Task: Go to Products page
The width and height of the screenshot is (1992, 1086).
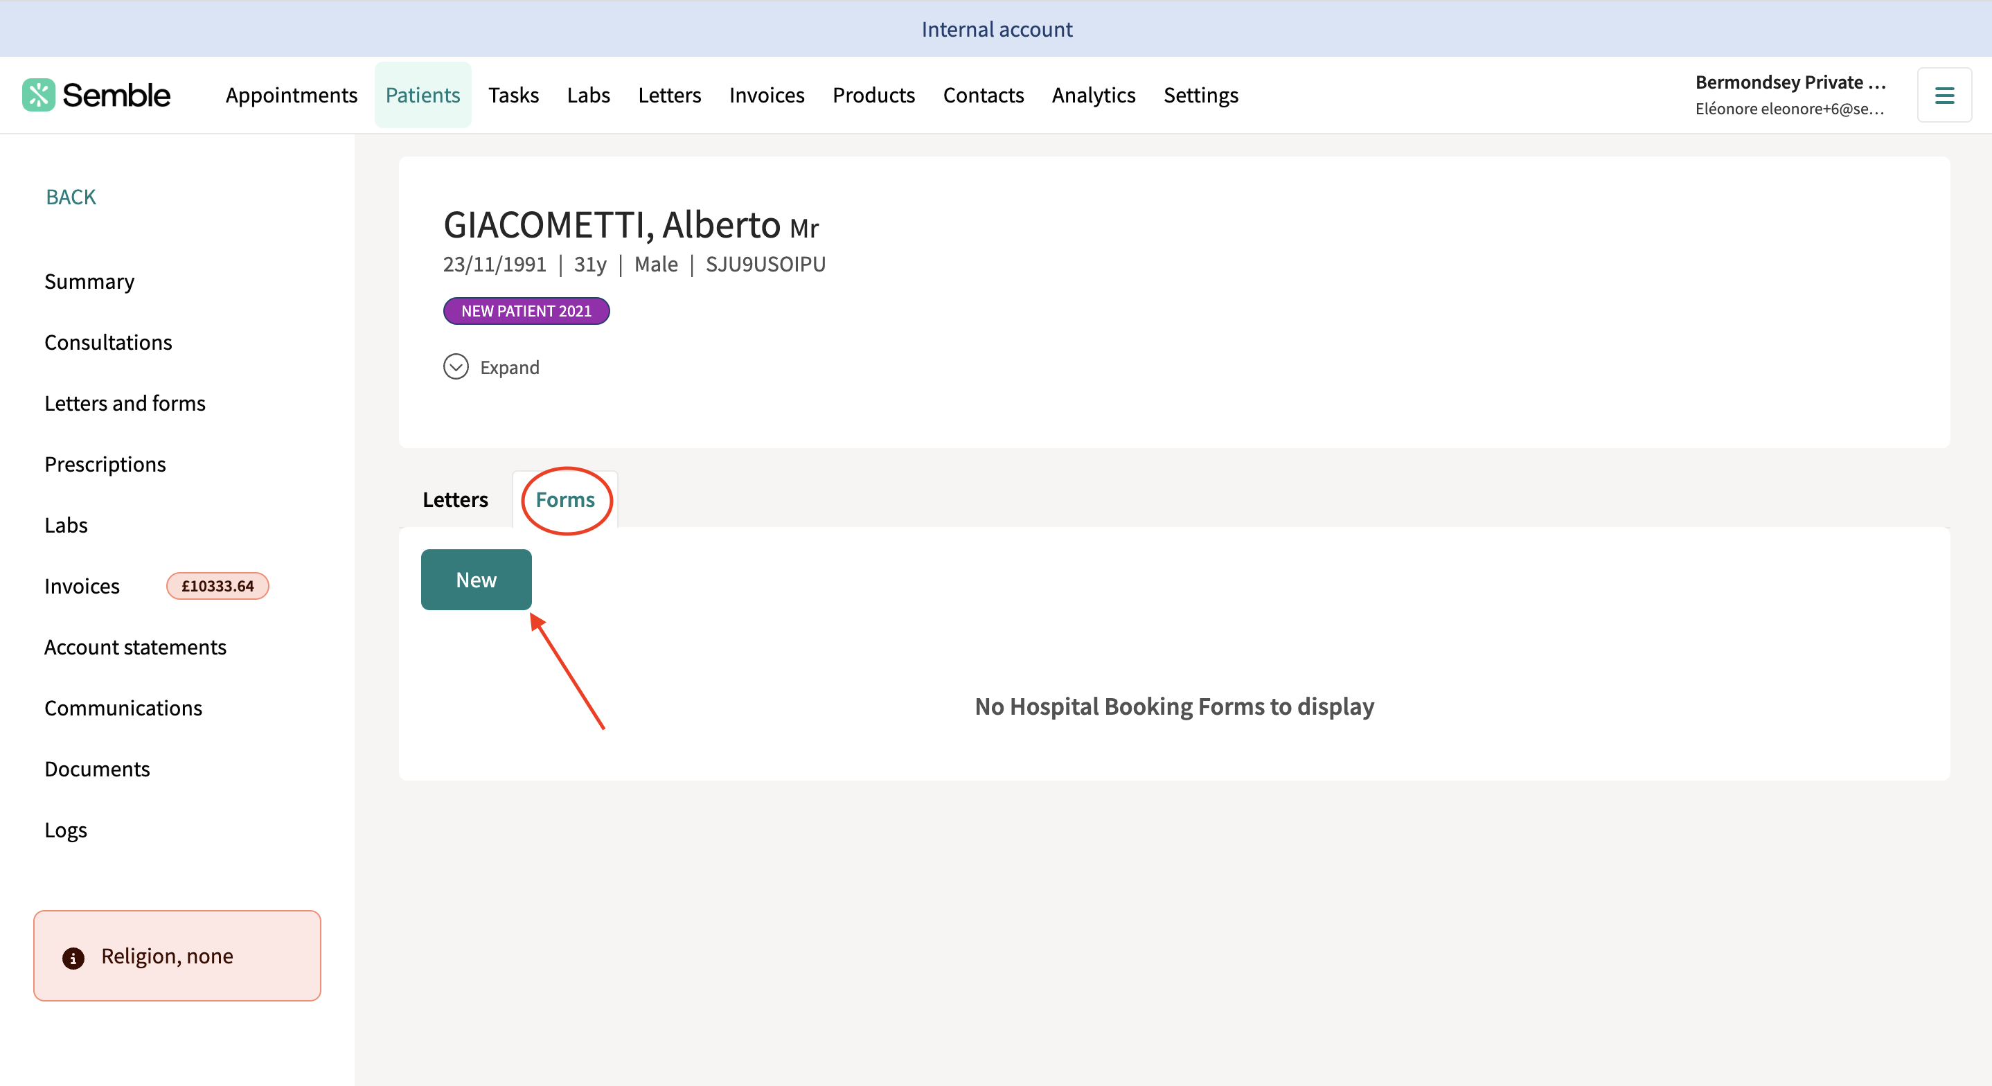Action: pyautogui.click(x=874, y=95)
